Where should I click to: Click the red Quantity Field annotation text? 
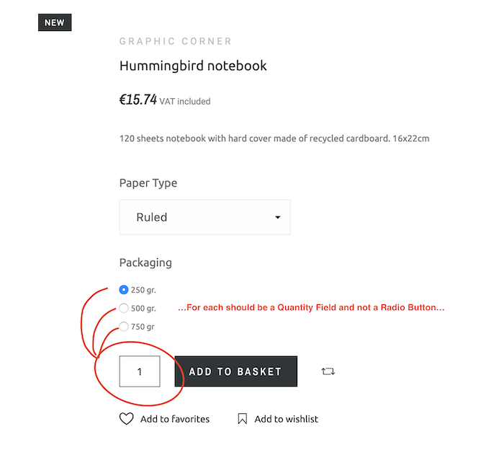[x=311, y=308]
